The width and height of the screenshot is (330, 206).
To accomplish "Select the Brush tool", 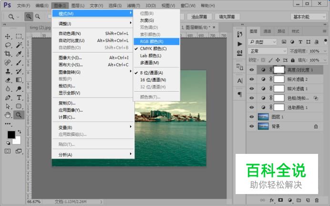I will point(19,63).
